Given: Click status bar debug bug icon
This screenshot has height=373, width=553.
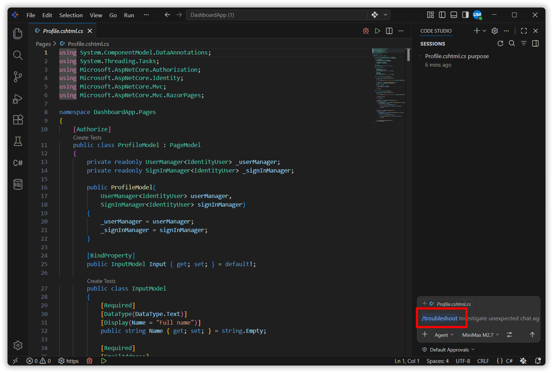Looking at the screenshot, I should 89,361.
